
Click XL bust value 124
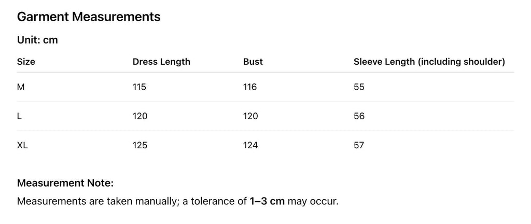[250, 145]
